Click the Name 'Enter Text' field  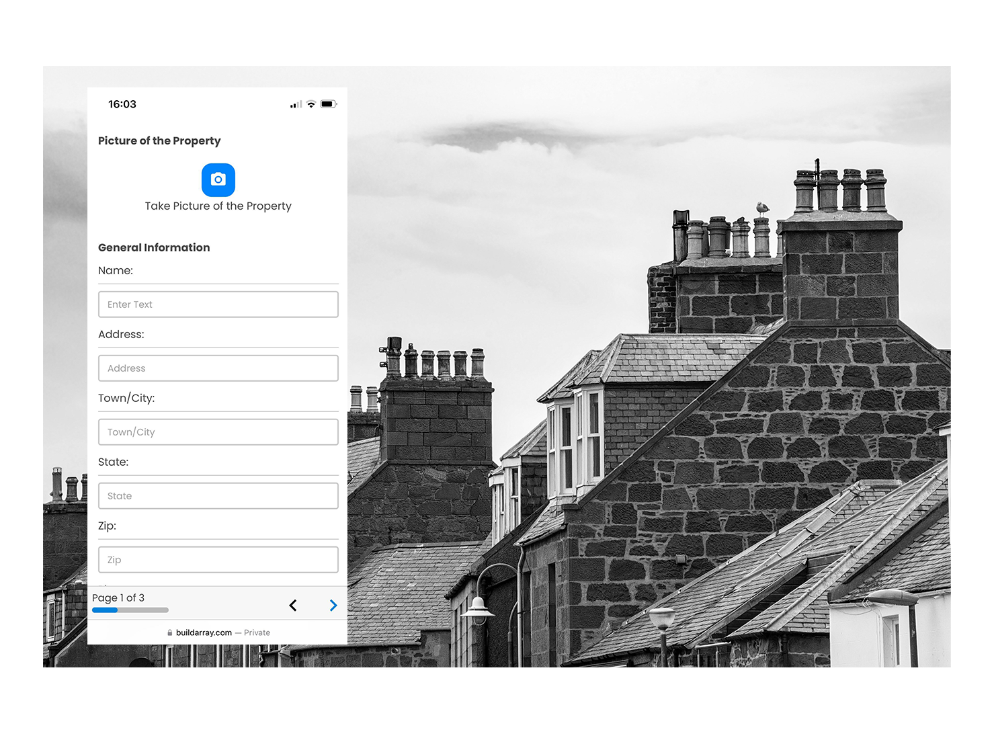(218, 304)
